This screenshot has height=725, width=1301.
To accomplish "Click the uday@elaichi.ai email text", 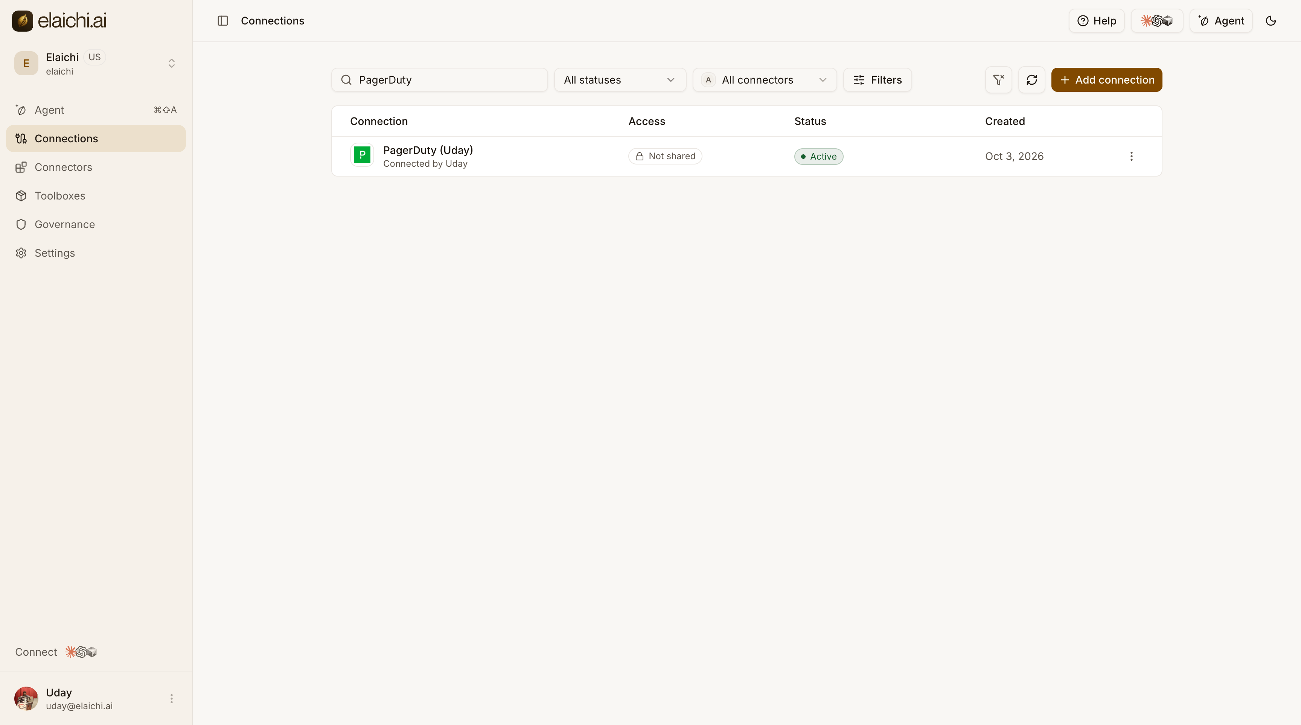I will pyautogui.click(x=79, y=706).
